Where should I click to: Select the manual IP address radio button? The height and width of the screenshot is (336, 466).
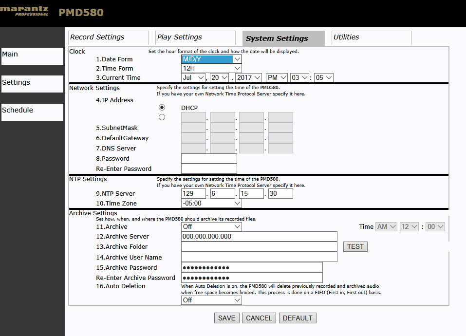(x=162, y=117)
